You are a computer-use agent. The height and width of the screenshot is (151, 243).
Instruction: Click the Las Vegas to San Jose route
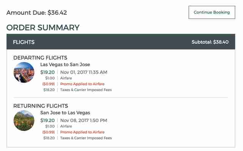coord(65,64)
